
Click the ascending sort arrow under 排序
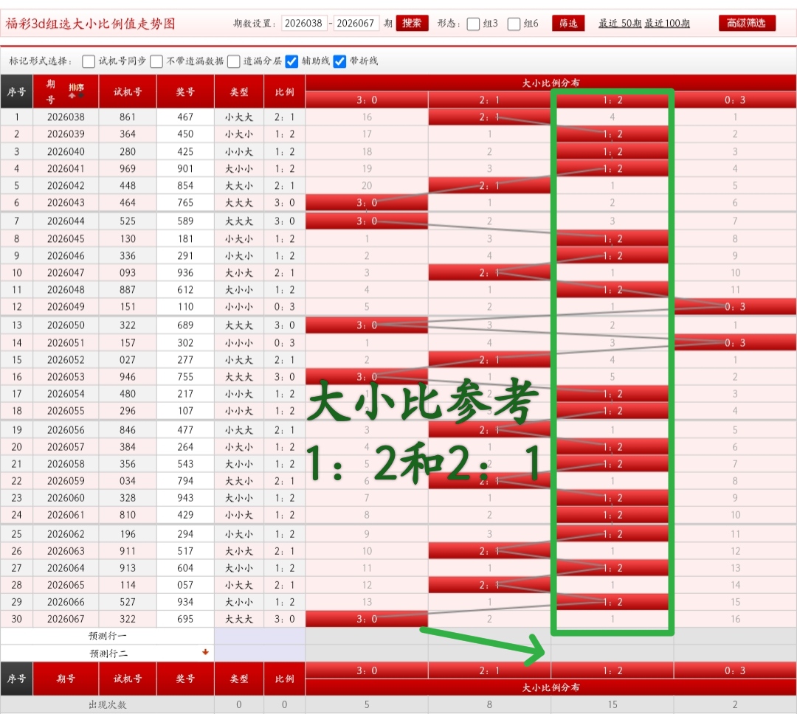tap(72, 95)
